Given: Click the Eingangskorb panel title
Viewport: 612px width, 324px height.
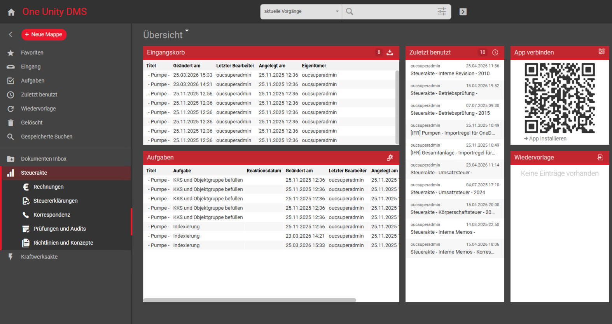Looking at the screenshot, I should (166, 53).
